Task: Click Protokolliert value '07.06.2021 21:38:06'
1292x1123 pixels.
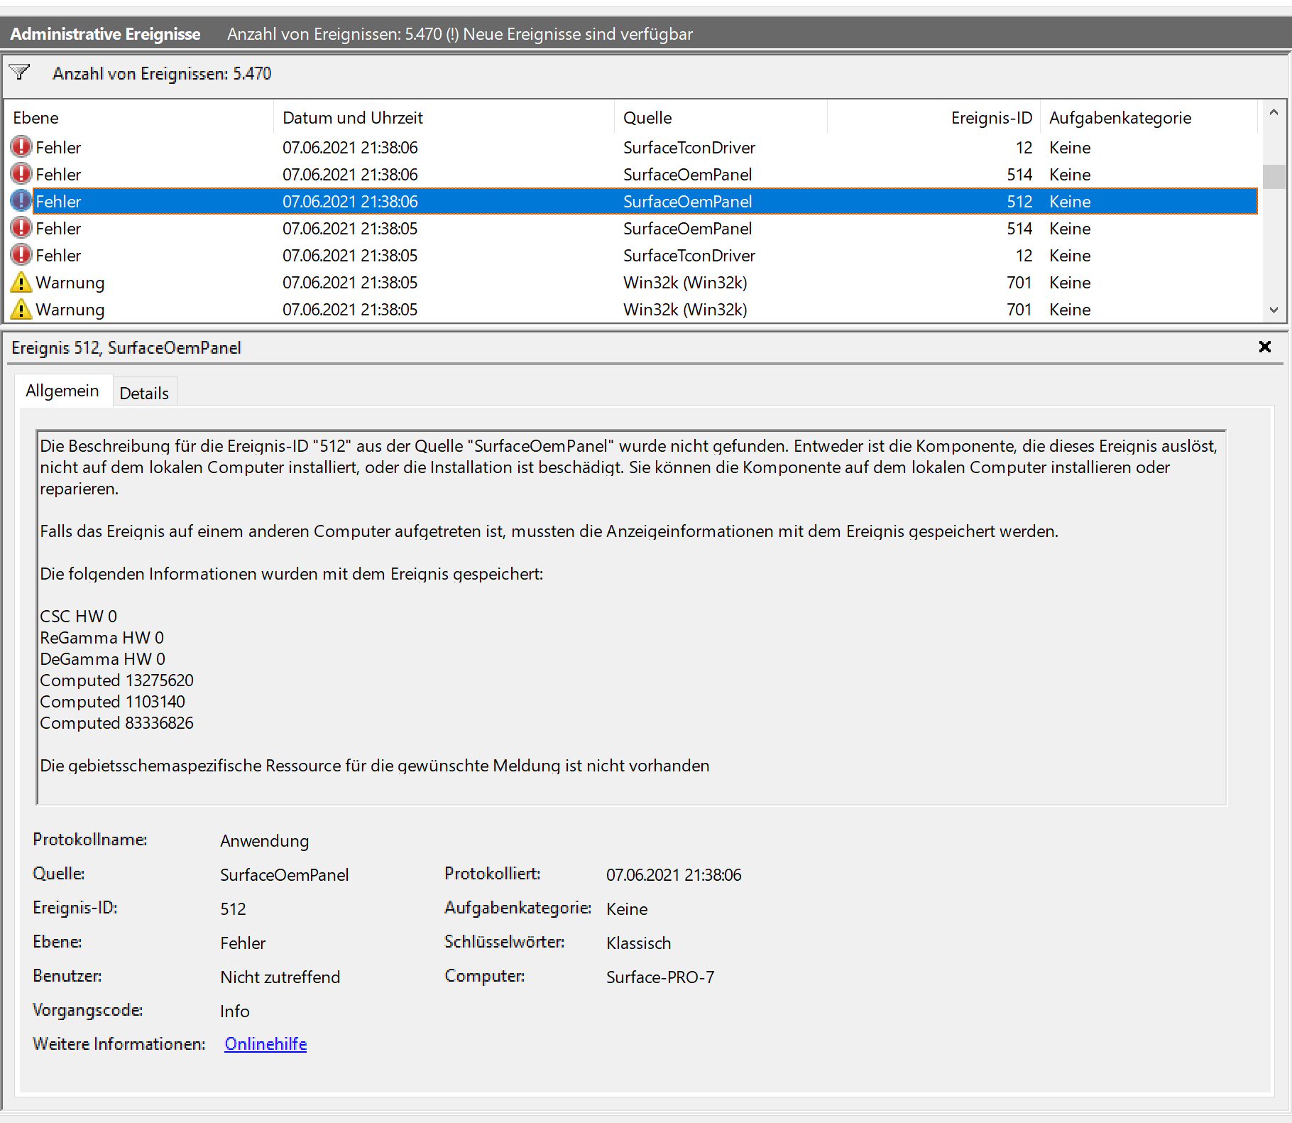Action: [x=674, y=875]
